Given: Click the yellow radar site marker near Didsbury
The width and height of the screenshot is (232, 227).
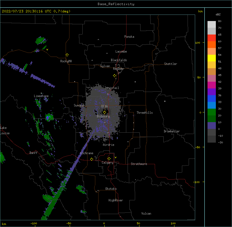Looking at the screenshot, I should [x=104, y=112].
